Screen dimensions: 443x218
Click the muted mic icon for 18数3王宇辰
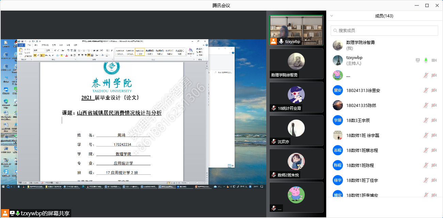coord(426,120)
